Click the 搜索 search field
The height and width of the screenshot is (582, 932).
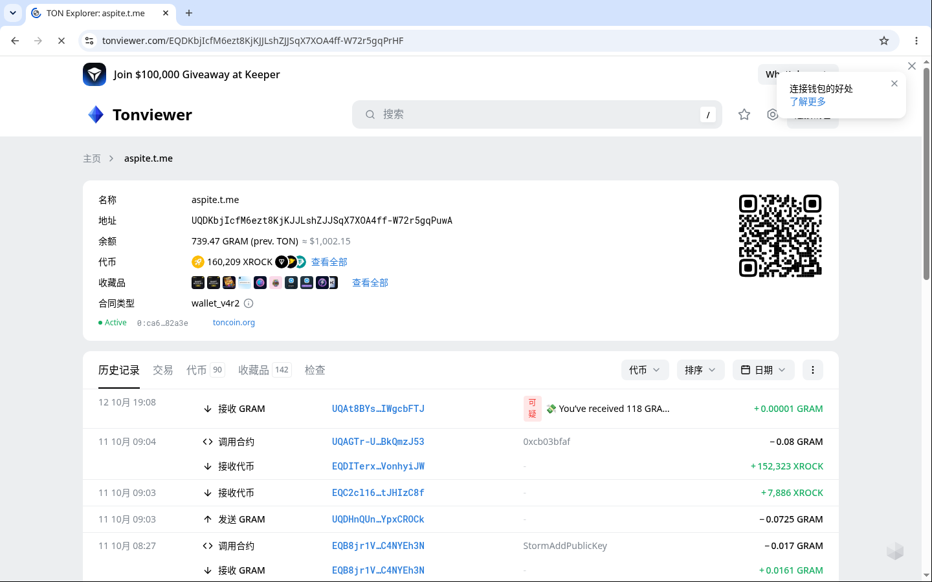click(537, 114)
